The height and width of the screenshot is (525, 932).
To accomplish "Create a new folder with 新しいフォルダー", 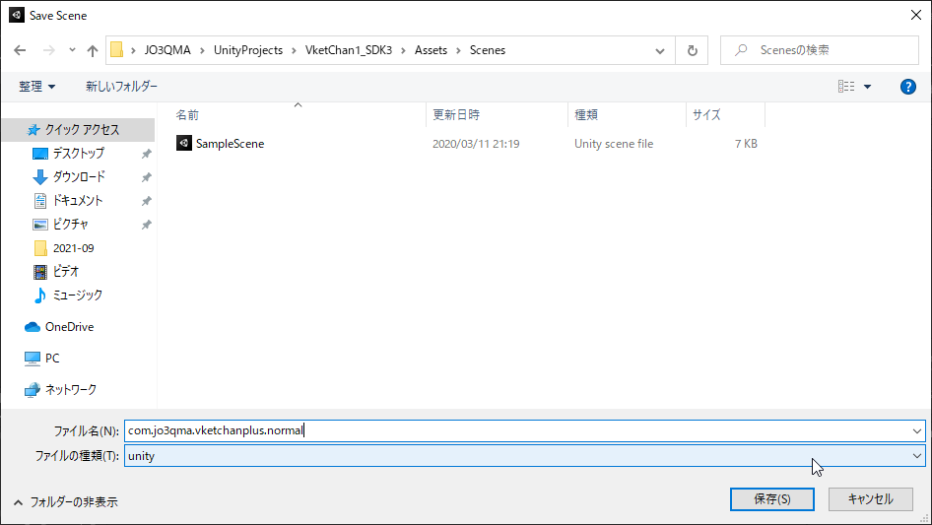I will point(122,87).
